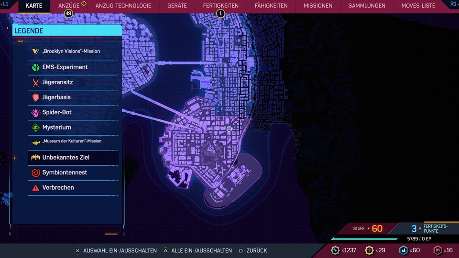This screenshot has height=258, width=459.
Task: Toggle Spider-Bot markers on the map
Action: (x=73, y=113)
